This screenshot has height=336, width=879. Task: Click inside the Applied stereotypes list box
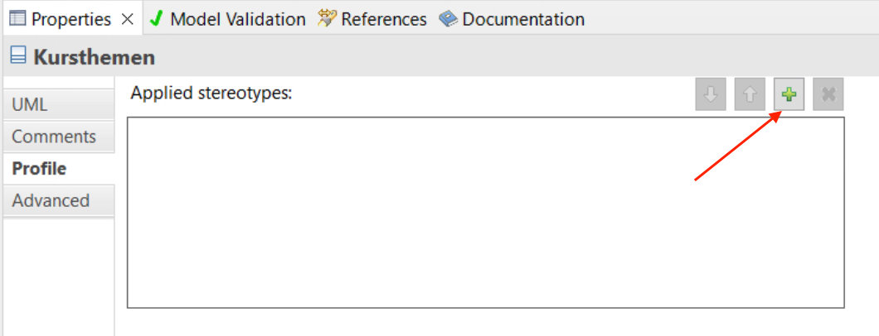[x=485, y=213]
